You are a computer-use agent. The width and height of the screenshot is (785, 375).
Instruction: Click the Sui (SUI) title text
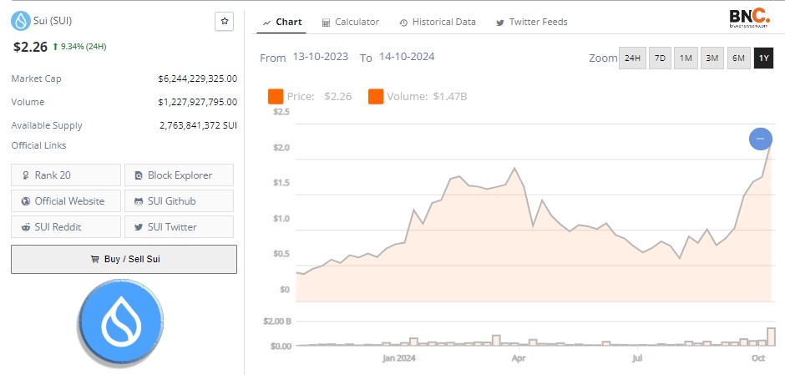53,21
